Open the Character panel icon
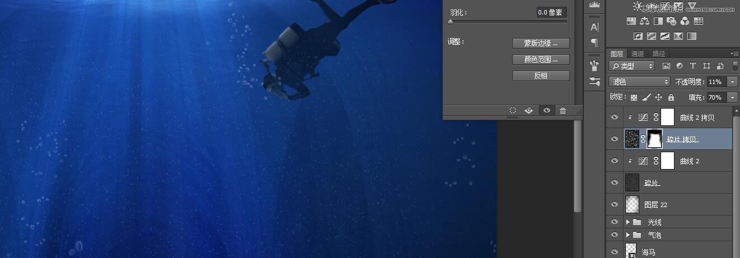Image resolution: width=740 pixels, height=258 pixels. pyautogui.click(x=594, y=27)
